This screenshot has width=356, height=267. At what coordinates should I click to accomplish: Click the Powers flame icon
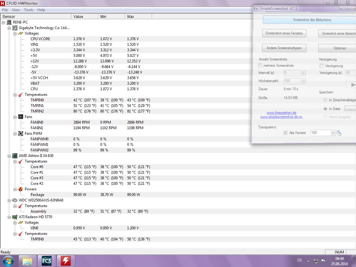point(21,189)
